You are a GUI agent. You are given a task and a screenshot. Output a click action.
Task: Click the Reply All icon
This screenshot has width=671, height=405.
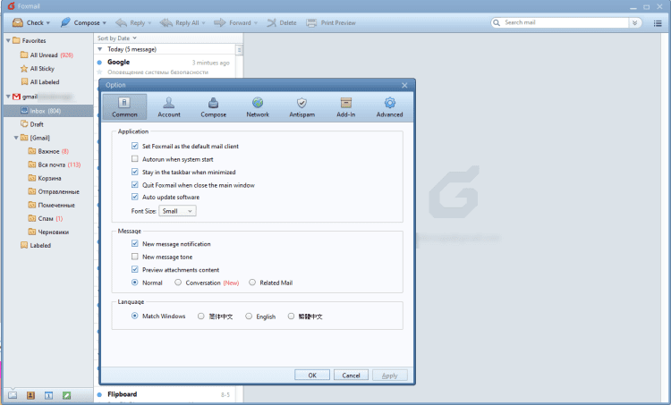[166, 22]
